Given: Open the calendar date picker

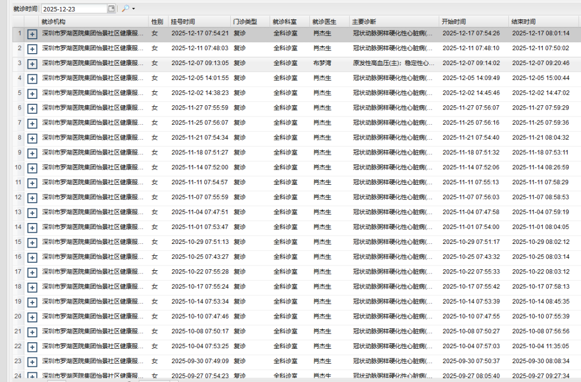Looking at the screenshot, I should [111, 9].
